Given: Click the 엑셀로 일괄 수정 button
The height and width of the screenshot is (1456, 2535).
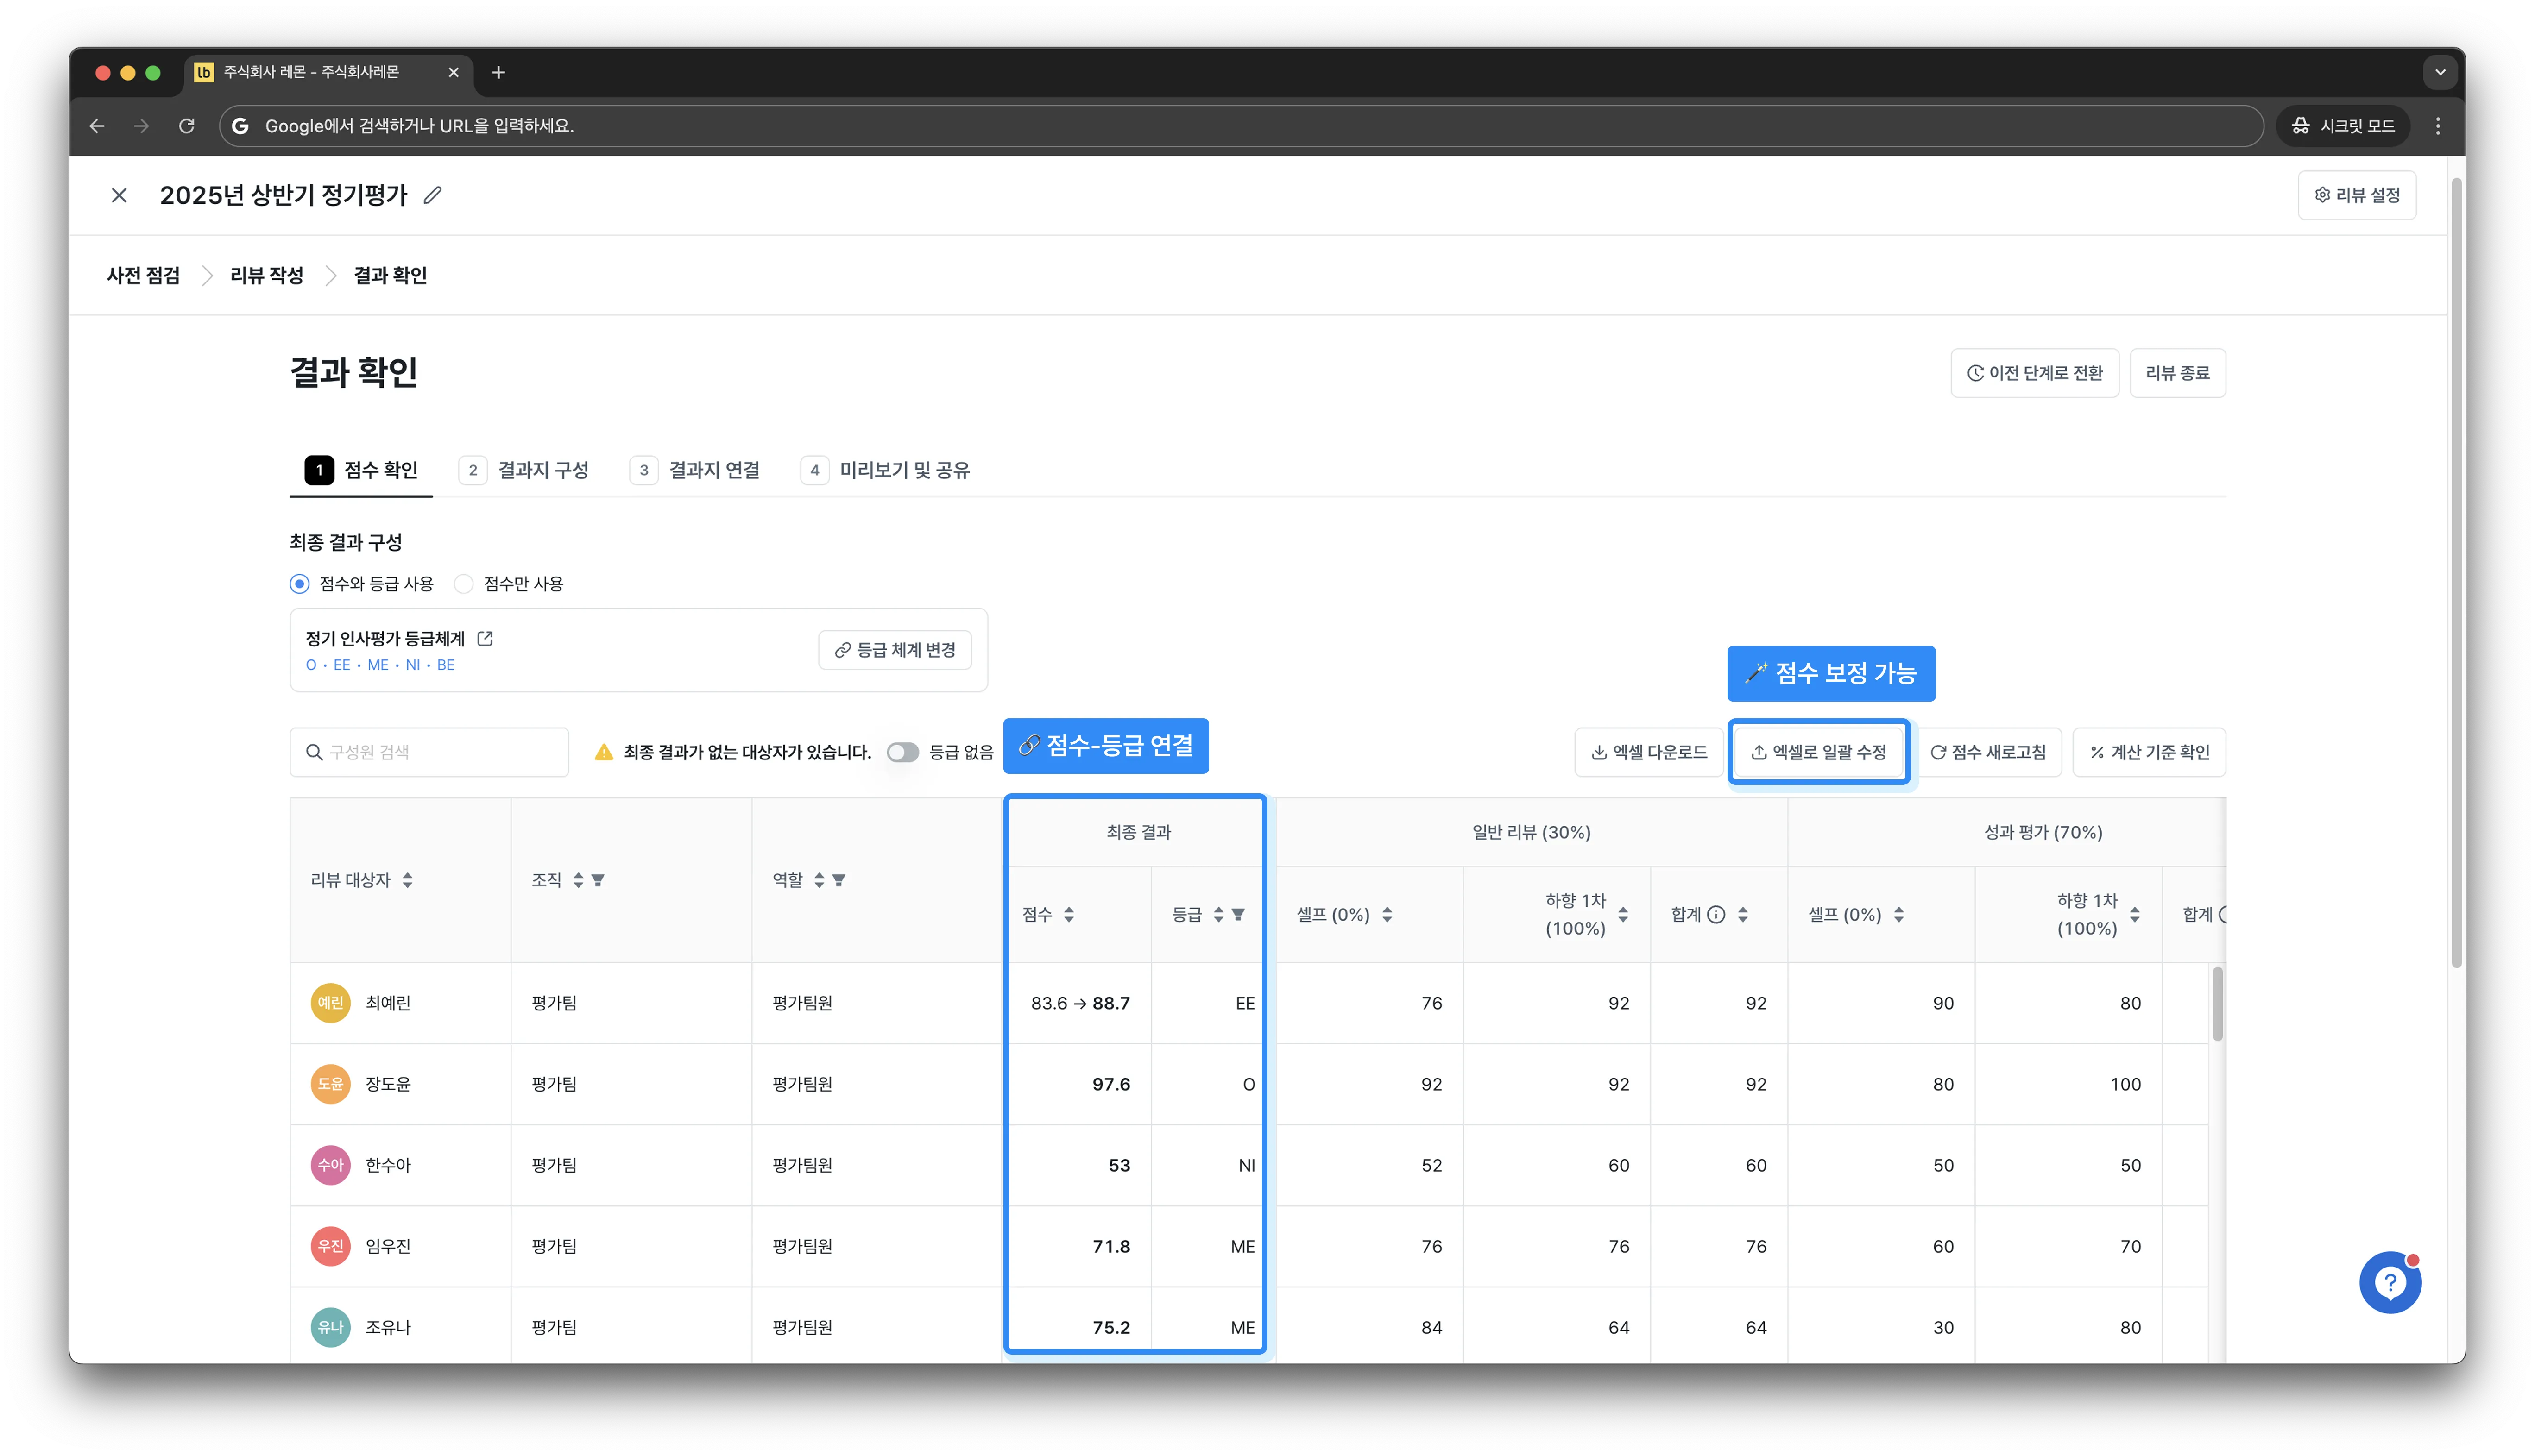Looking at the screenshot, I should coord(1819,752).
